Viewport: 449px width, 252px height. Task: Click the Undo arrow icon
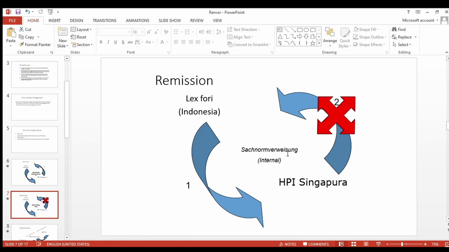[x=27, y=12]
